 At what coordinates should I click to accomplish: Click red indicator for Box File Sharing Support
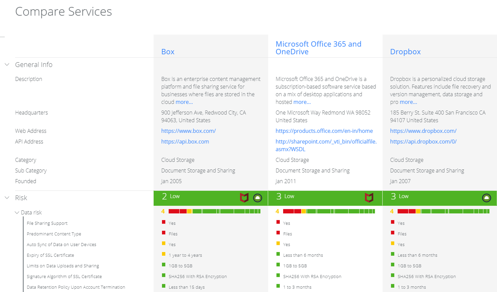(x=164, y=222)
